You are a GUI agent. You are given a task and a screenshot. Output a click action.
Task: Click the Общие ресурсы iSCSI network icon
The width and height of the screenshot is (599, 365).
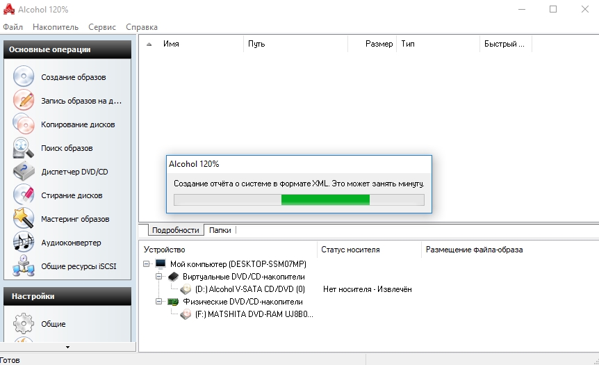(24, 266)
